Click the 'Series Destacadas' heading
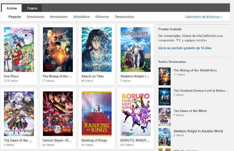The height and width of the screenshot is (151, 234). (172, 62)
